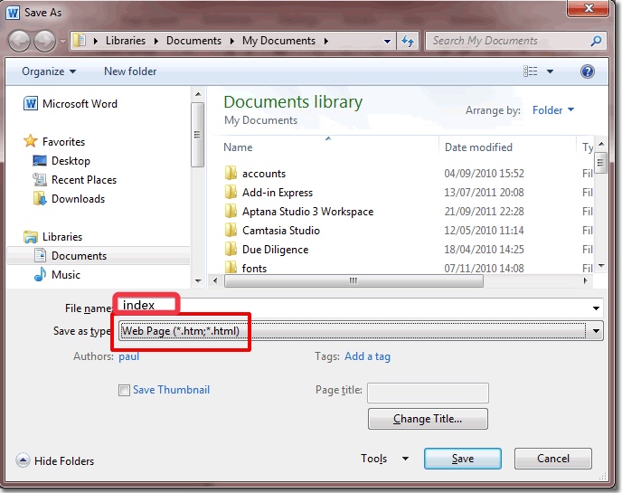Viewport: 622px width, 493px height.
Task: Select Documents library in navigation tree
Action: [99, 256]
